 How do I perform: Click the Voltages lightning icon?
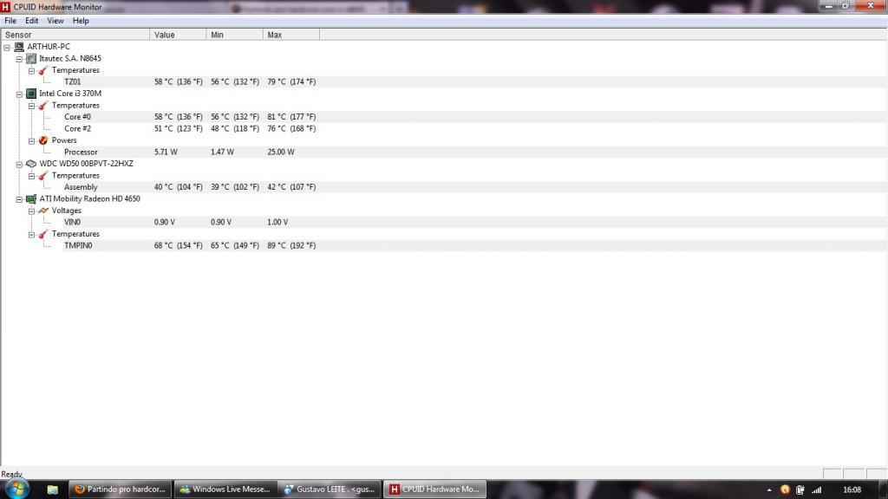(x=43, y=211)
